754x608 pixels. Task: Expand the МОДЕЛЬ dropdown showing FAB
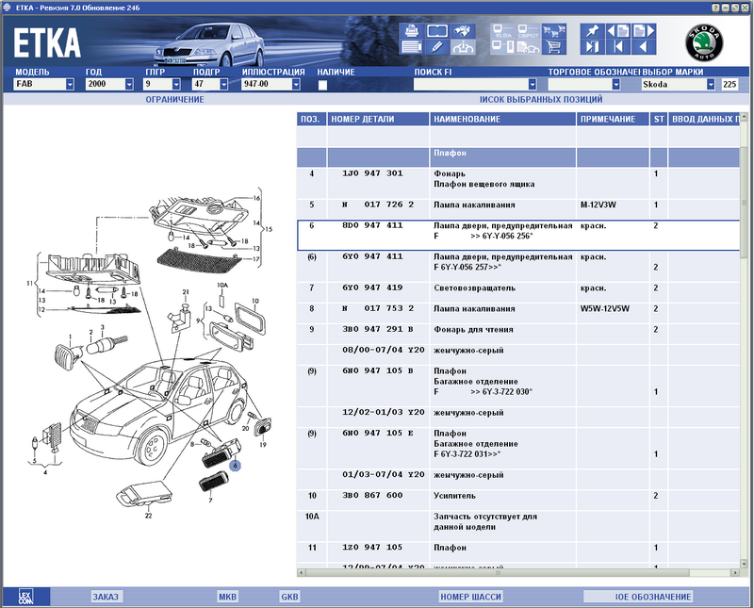(70, 84)
